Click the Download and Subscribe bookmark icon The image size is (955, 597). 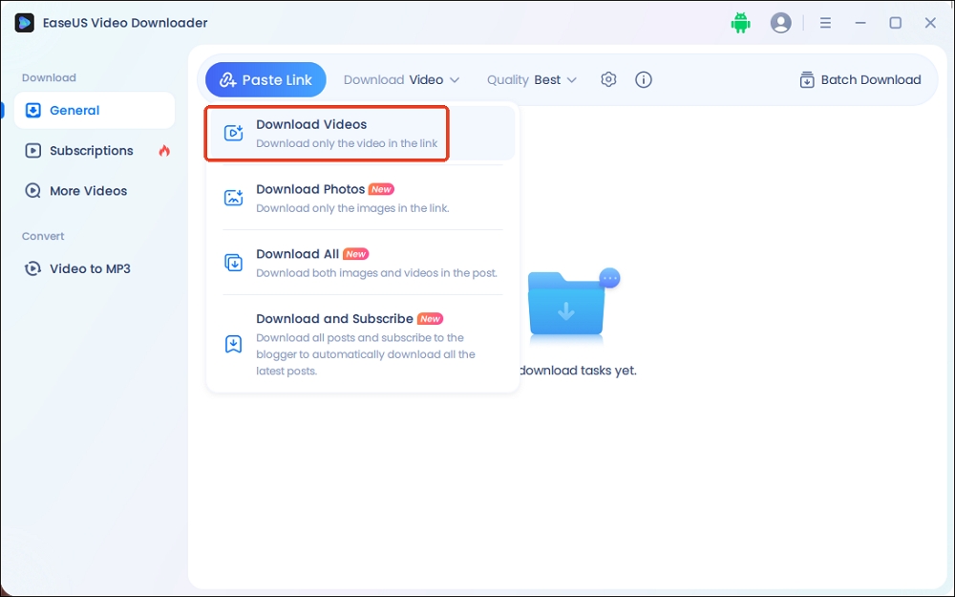pyautogui.click(x=233, y=345)
